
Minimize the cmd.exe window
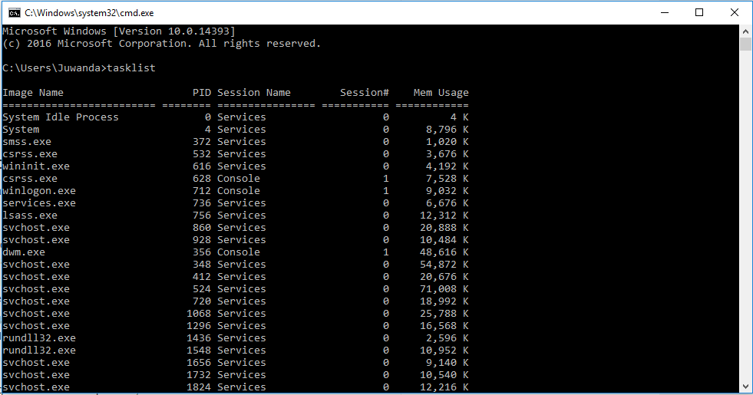665,12
